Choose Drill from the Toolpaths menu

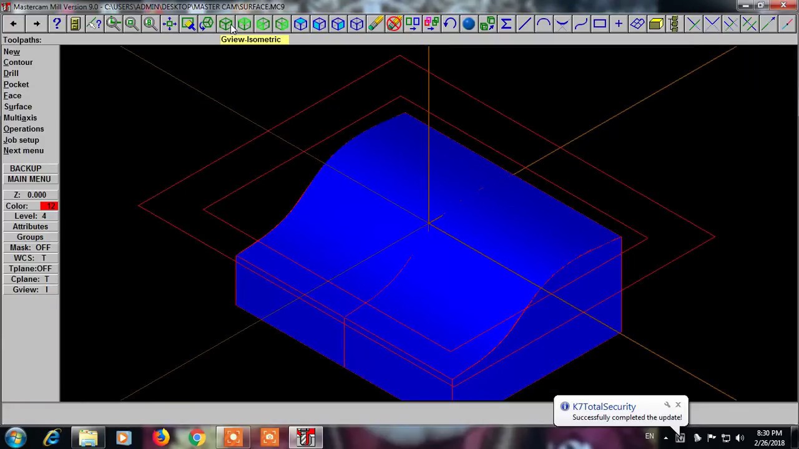coord(11,74)
